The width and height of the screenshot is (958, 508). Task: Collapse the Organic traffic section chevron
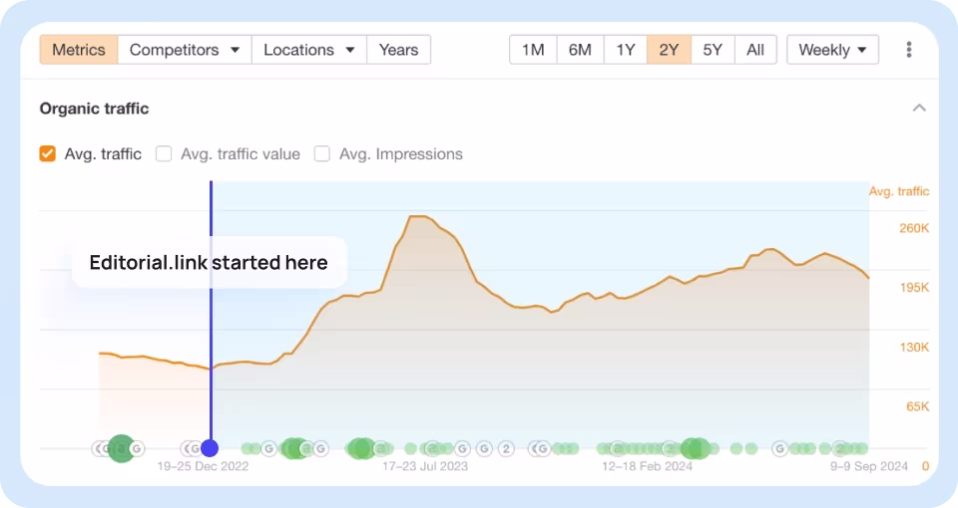tap(919, 108)
